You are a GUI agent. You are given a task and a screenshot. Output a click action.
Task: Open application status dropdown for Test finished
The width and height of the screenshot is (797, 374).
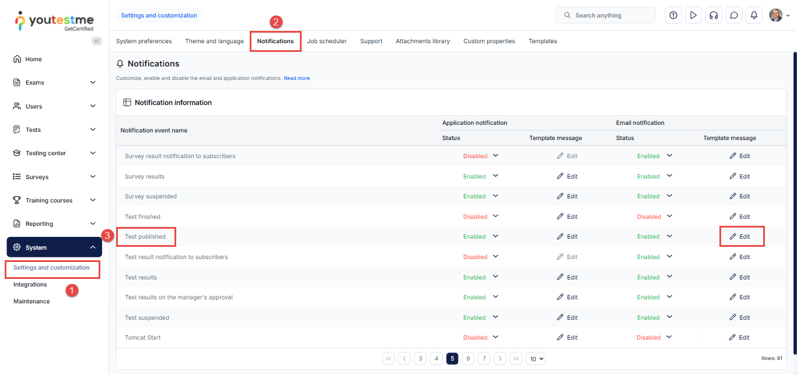point(495,216)
